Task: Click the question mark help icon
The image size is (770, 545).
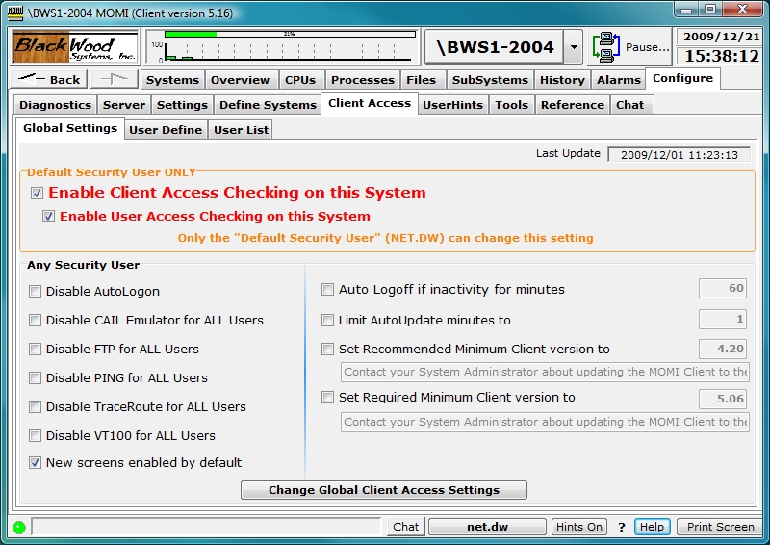Action: click(622, 527)
